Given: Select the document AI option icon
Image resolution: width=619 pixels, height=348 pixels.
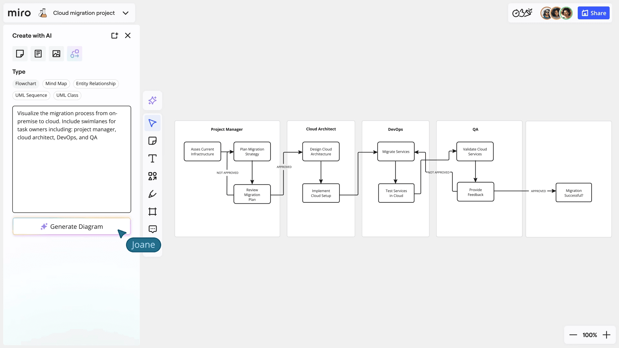Looking at the screenshot, I should point(38,53).
